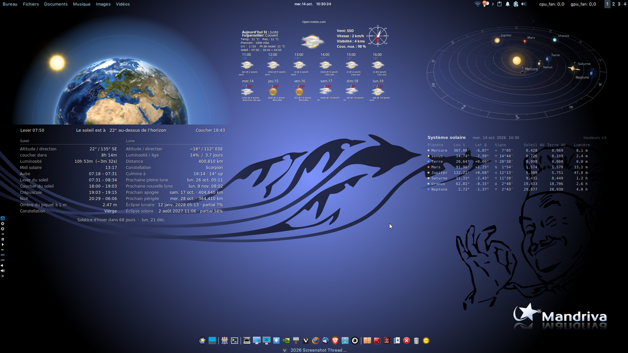
Task: Open the terminal from the dock
Action: pyautogui.click(x=235, y=340)
